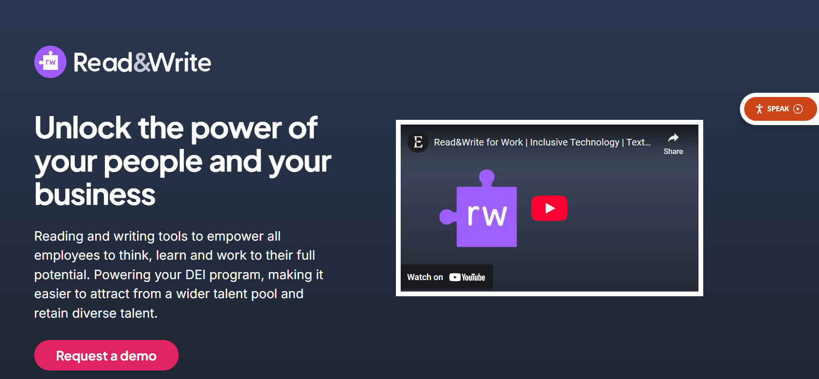The image size is (819, 379).
Task: Click the Read&Write wordmark text
Action: [x=142, y=62]
